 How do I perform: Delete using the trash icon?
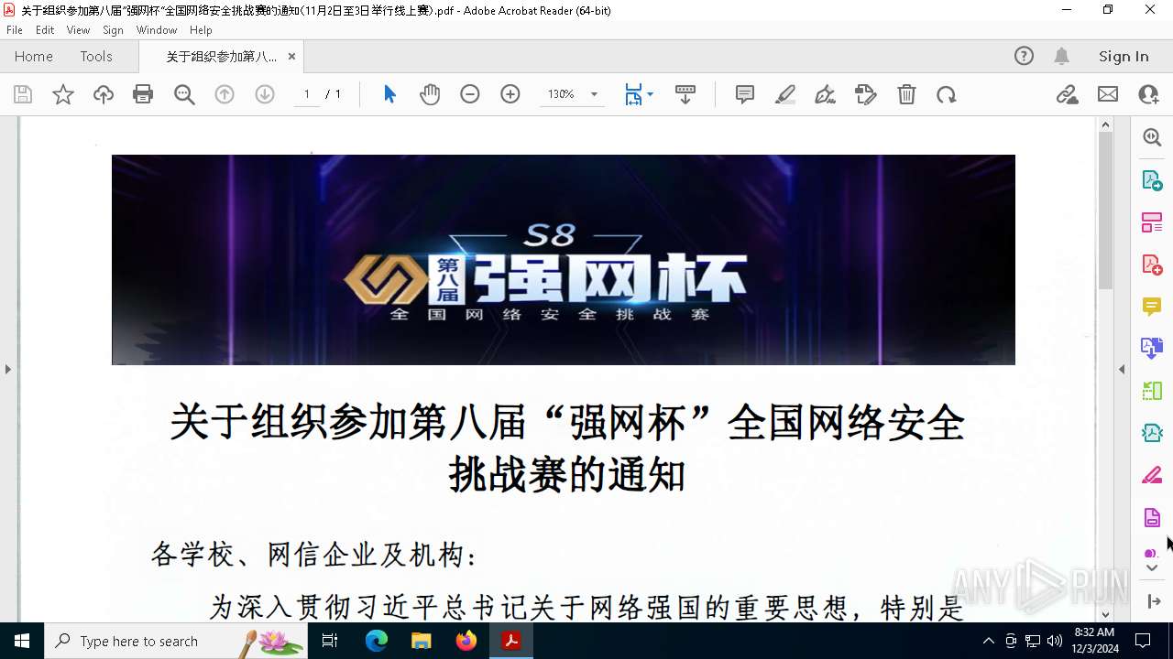click(x=906, y=94)
